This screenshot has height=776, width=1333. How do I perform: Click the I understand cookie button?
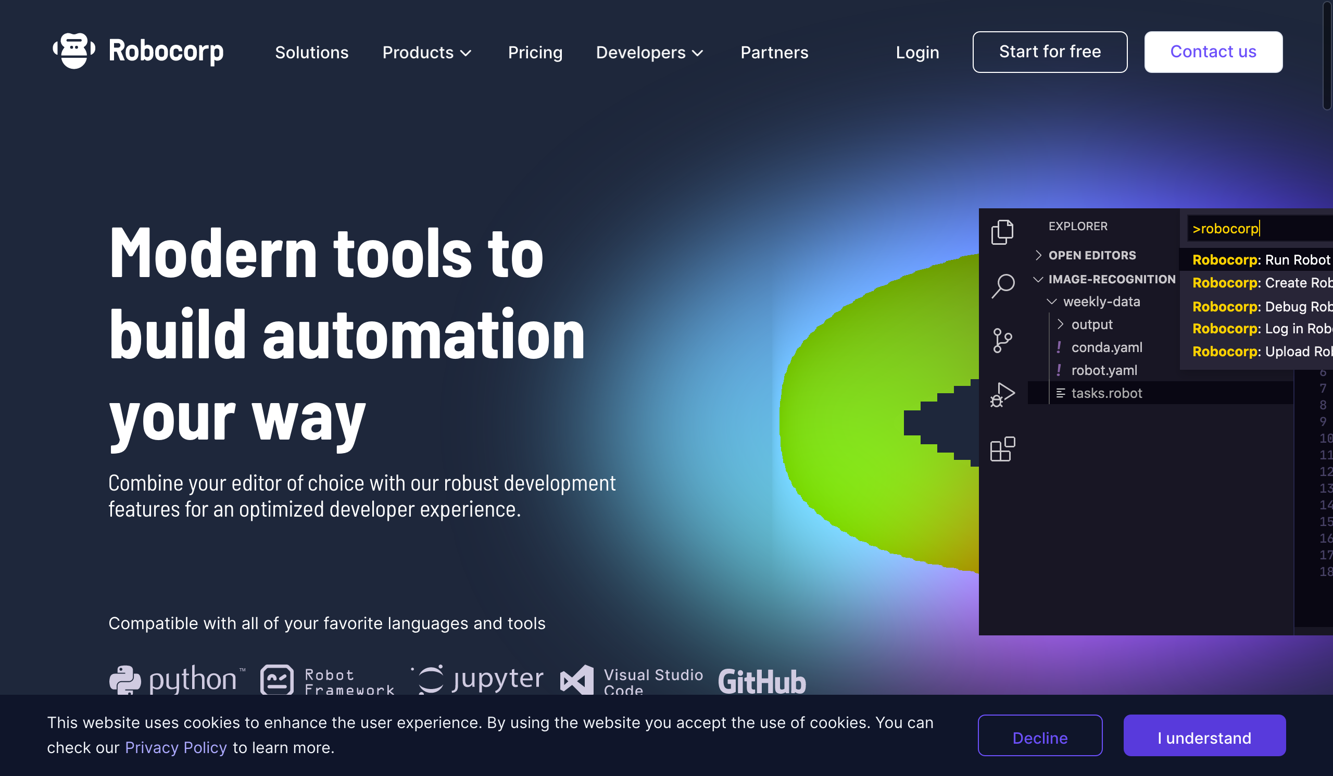click(x=1204, y=735)
